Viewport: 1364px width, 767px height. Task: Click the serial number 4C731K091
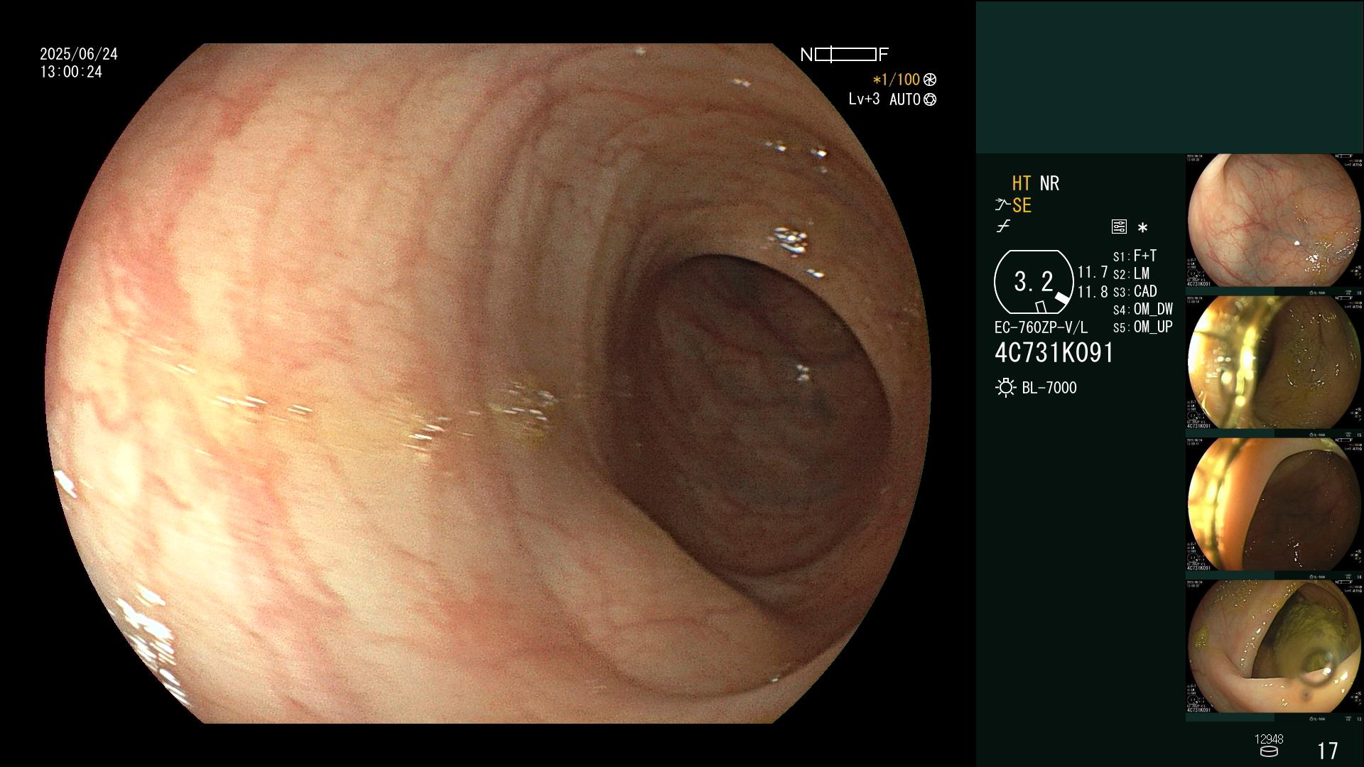pyautogui.click(x=1054, y=353)
